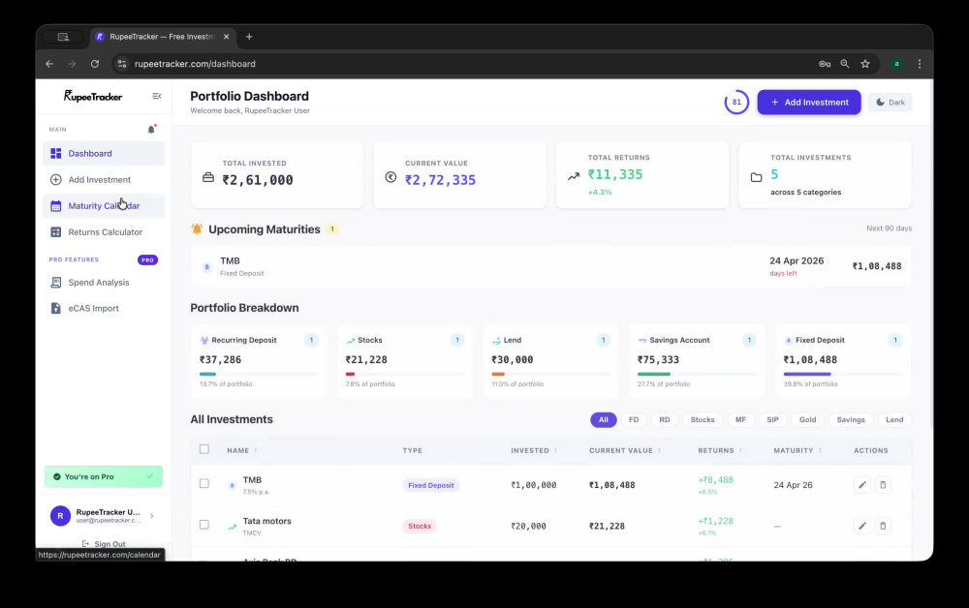Image resolution: width=969 pixels, height=608 pixels.
Task: Click the Fixed Deposit purple progress bar
Action: [807, 374]
